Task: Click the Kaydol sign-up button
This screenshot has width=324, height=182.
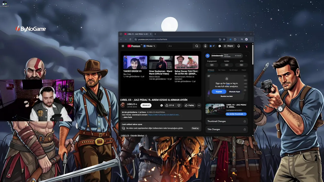Action: pyautogui.click(x=219, y=92)
